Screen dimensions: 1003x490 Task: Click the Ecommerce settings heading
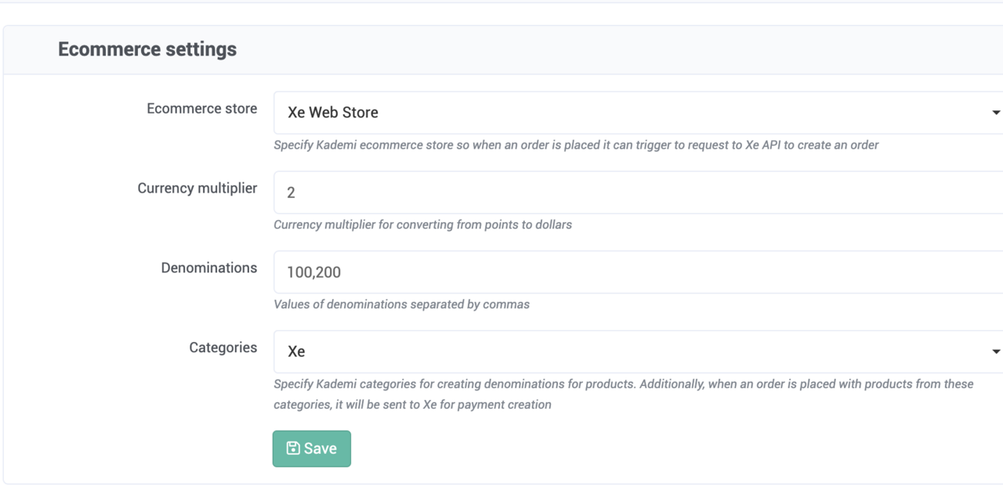coord(147,49)
